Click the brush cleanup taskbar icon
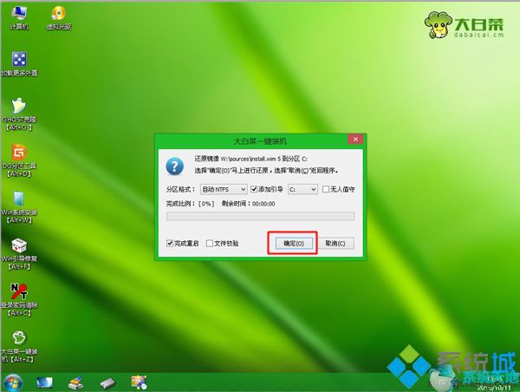Image resolution: width=520 pixels, height=392 pixels. click(x=76, y=382)
